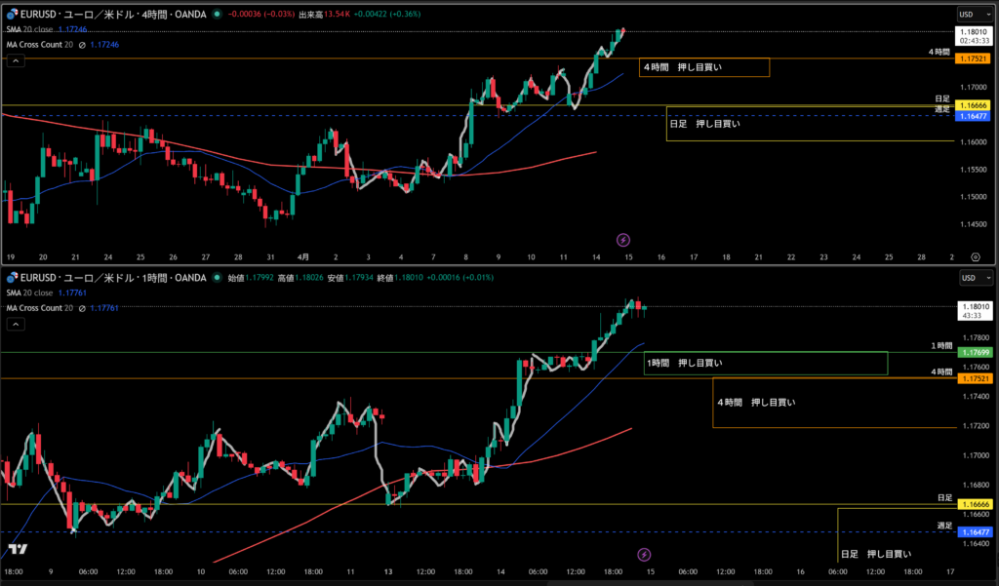Click the EURUSD flag icon in the 1-hour chart
This screenshot has height=586, width=999.
10,278
